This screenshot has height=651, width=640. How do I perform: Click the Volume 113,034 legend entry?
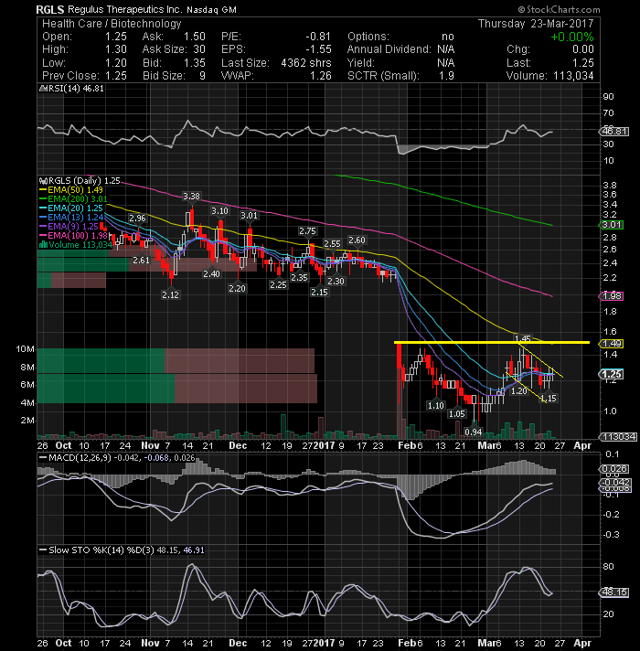click(x=75, y=245)
